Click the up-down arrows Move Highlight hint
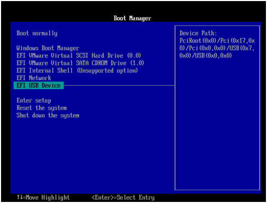 (x=43, y=197)
